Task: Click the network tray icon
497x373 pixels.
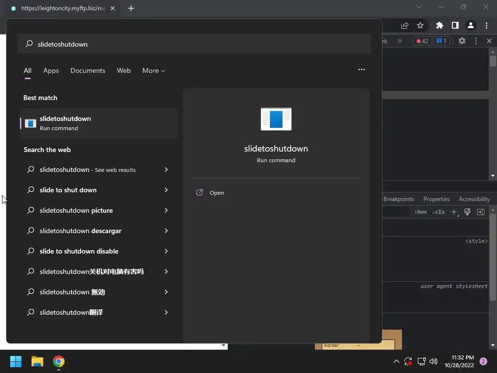Action: 421,361
